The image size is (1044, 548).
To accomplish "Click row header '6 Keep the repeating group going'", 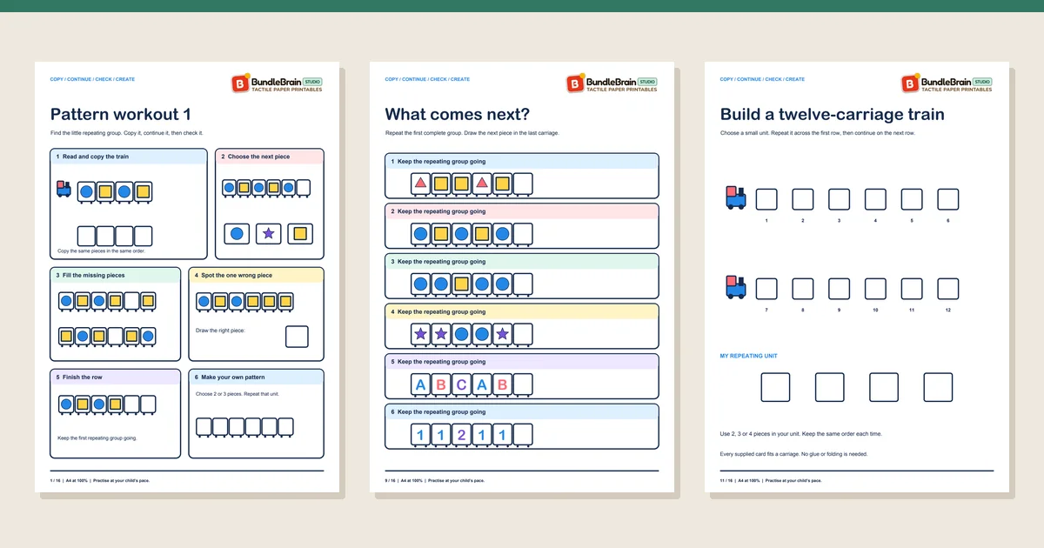I will point(522,412).
